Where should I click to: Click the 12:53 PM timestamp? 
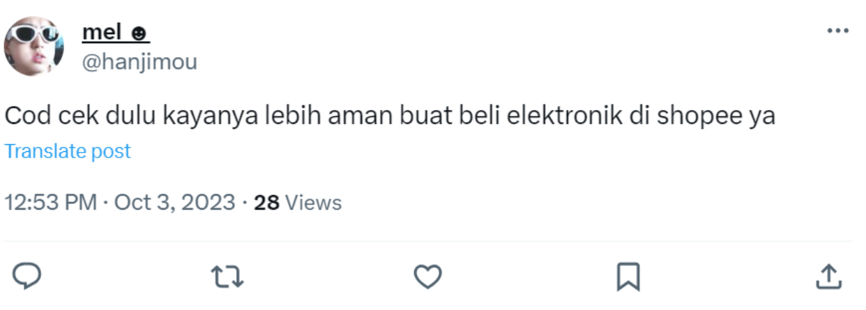pos(50,203)
